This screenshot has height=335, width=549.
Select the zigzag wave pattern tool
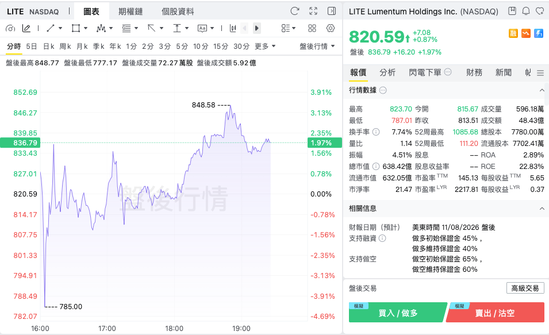point(101,28)
